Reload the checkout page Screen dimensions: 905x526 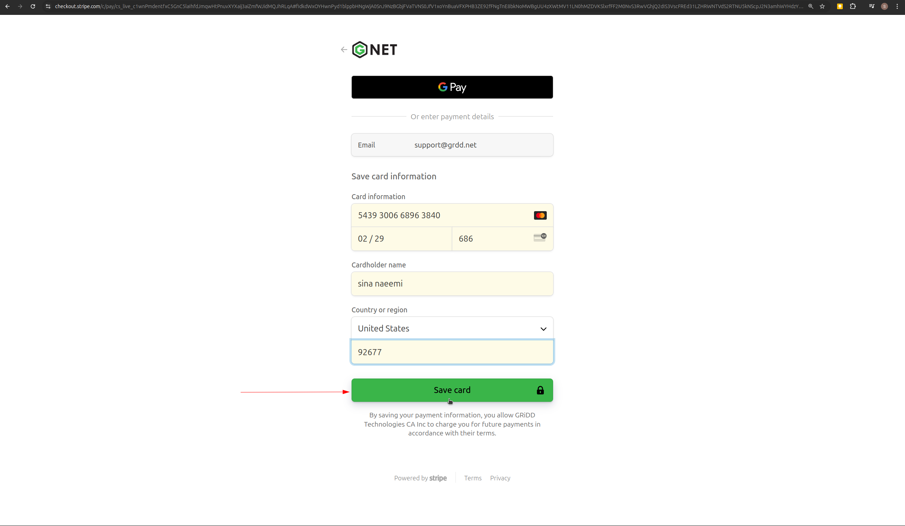click(x=33, y=6)
